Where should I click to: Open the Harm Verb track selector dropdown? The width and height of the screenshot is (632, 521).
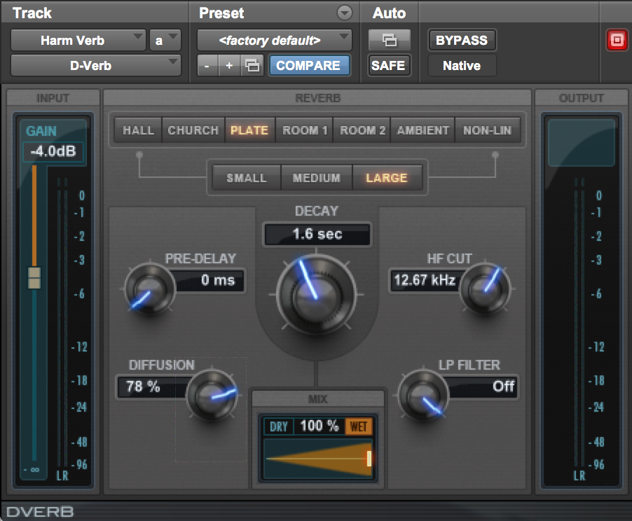tap(78, 41)
